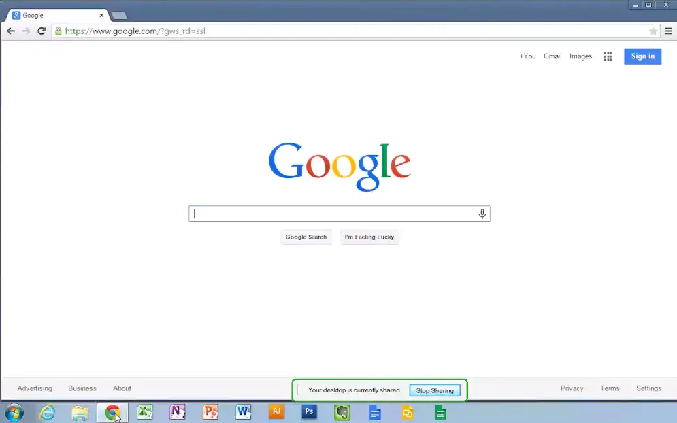Click the Google logo

(x=340, y=167)
